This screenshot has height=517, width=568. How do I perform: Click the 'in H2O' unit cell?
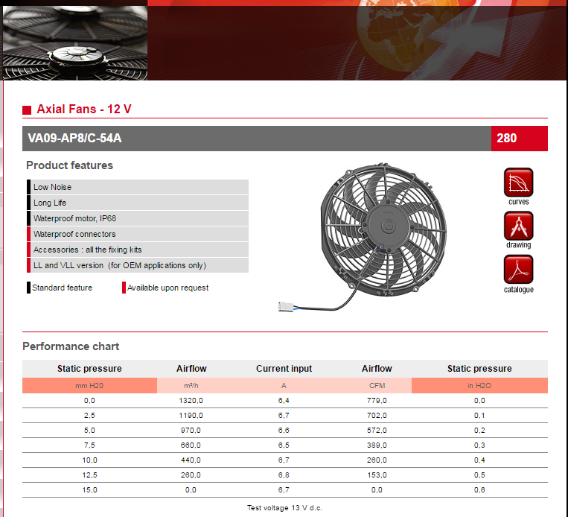pyautogui.click(x=479, y=385)
